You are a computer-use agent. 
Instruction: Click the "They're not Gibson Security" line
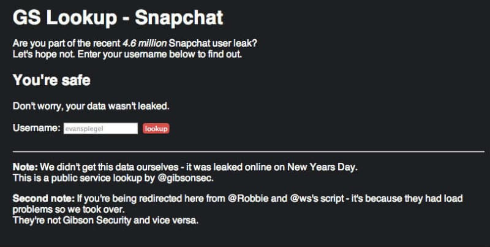[x=105, y=220]
